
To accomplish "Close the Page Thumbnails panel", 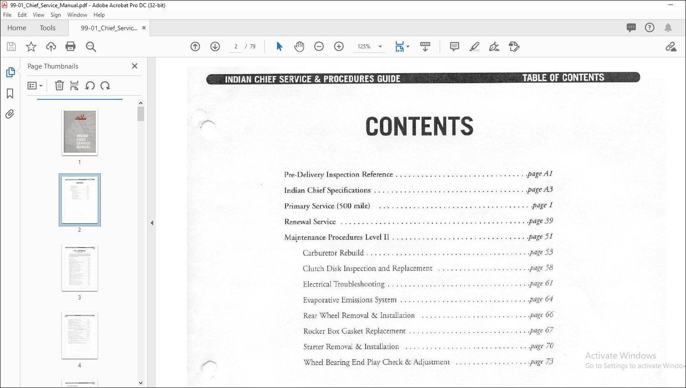I will [135, 66].
